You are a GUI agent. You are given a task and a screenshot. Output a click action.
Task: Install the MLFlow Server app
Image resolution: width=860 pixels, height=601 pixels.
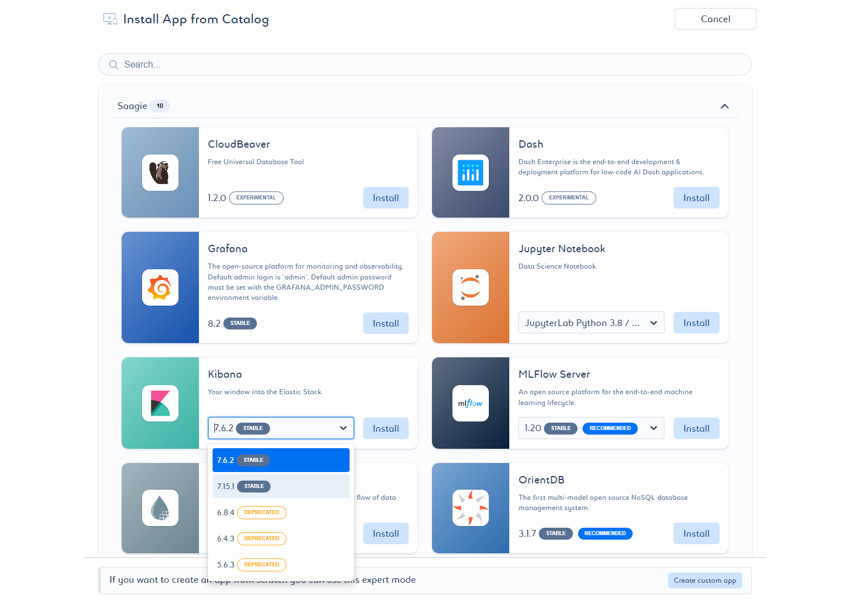click(696, 428)
